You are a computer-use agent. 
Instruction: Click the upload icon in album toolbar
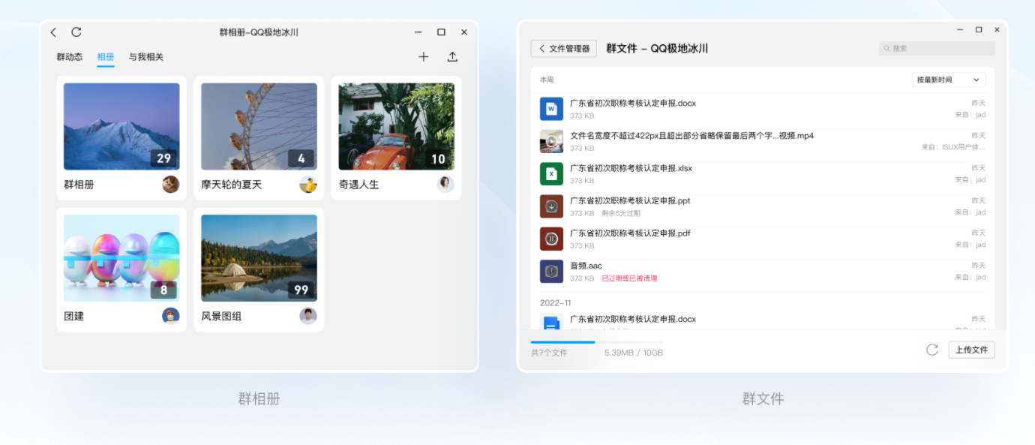pyautogui.click(x=452, y=57)
